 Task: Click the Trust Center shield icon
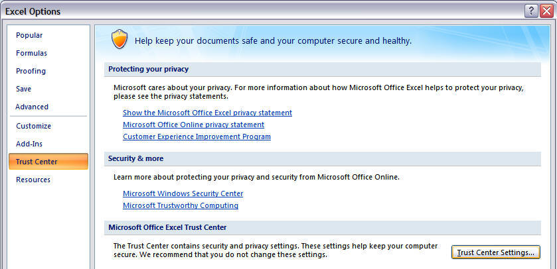(119, 40)
